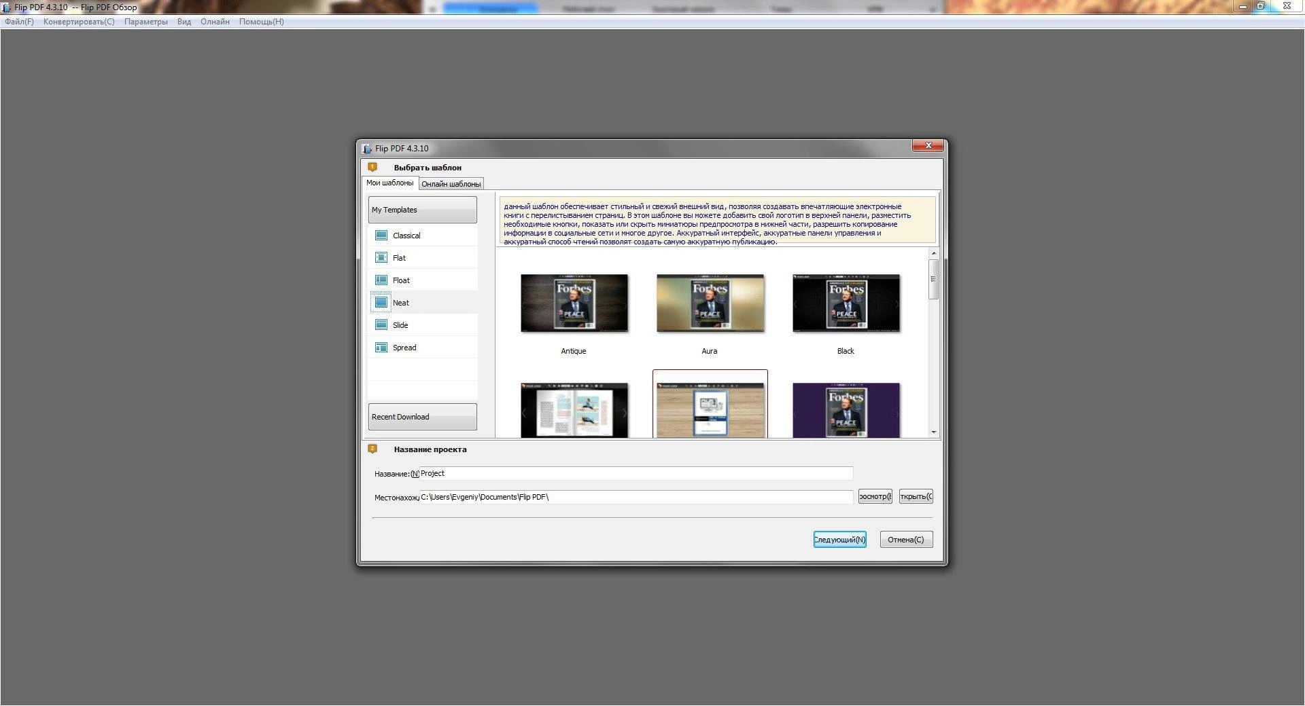1305x706 pixels.
Task: Choose the Black theme thumbnail
Action: point(846,303)
